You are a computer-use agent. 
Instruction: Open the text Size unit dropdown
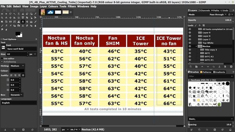pos(33,54)
